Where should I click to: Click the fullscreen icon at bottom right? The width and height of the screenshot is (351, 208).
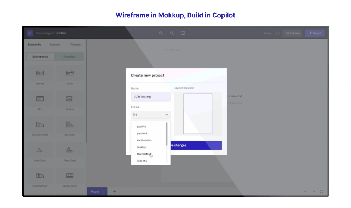click(321, 192)
